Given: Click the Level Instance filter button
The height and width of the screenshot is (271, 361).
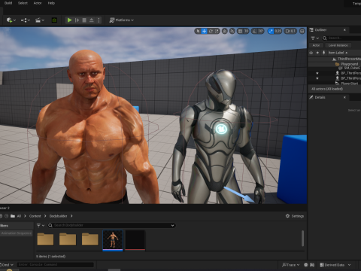Looking at the screenshot, I should 338,45.
